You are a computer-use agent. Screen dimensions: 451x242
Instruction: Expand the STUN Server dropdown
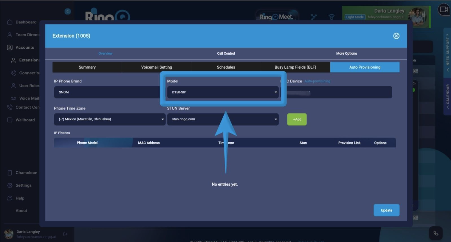(x=223, y=119)
